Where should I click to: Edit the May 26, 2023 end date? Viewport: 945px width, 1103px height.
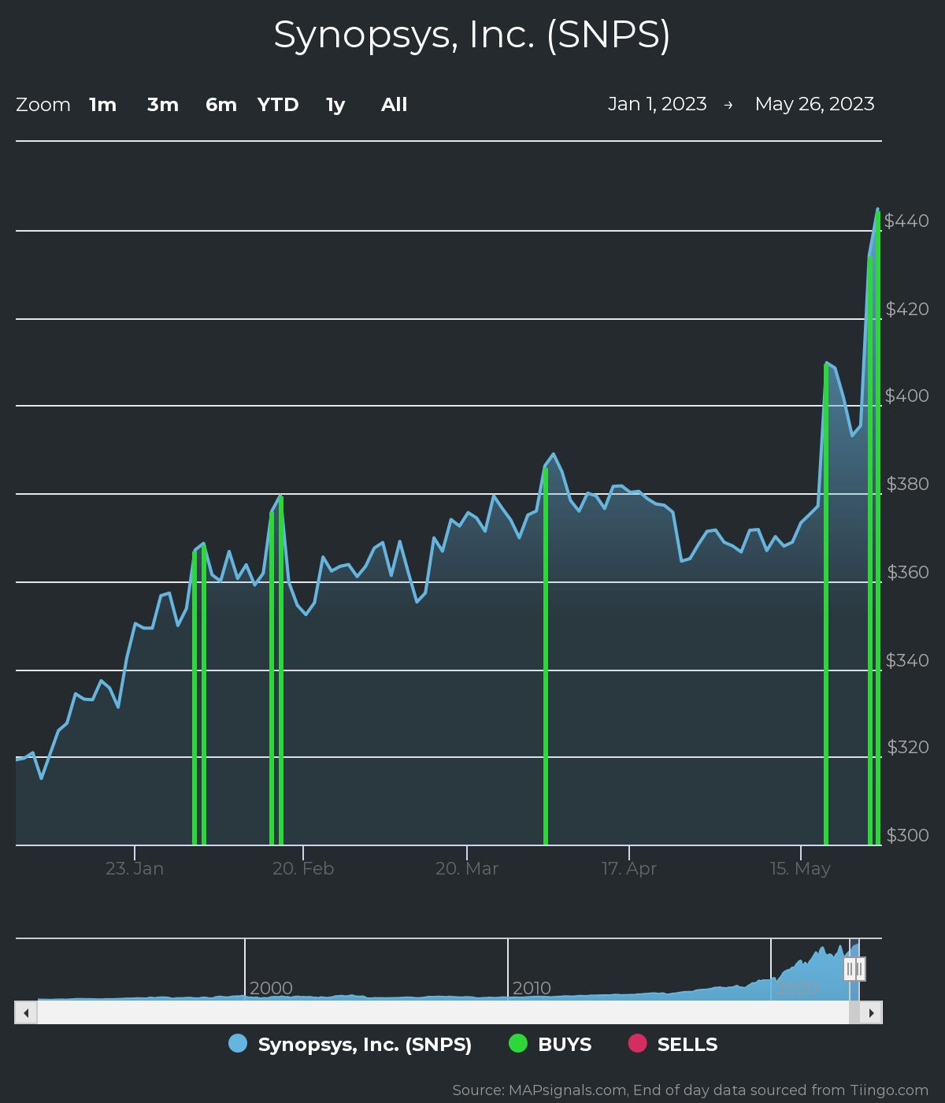coord(814,104)
